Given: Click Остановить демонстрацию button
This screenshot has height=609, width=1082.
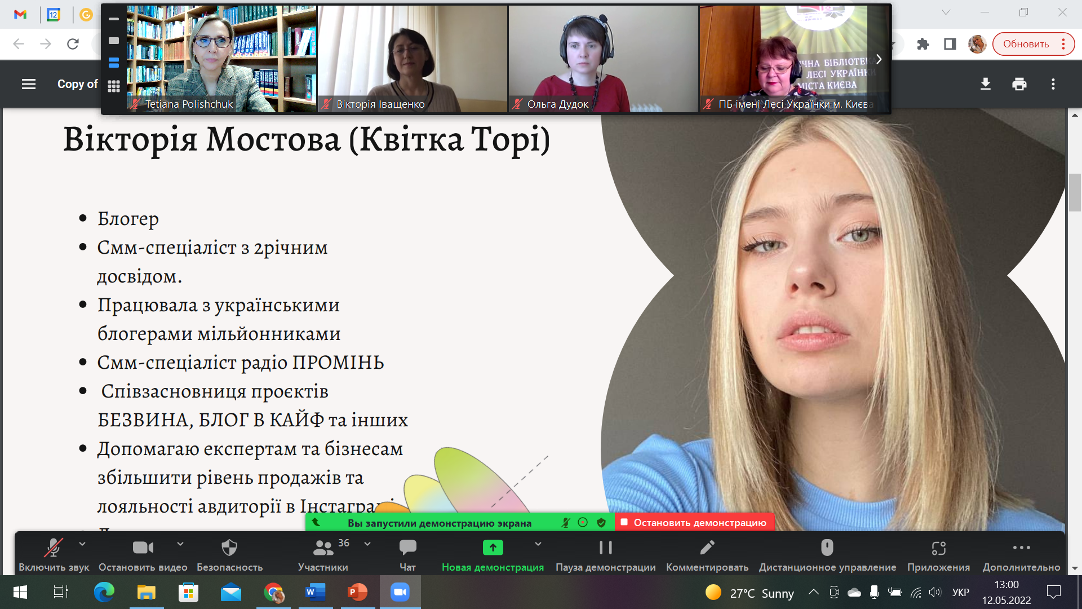Looking at the screenshot, I should [x=694, y=523].
